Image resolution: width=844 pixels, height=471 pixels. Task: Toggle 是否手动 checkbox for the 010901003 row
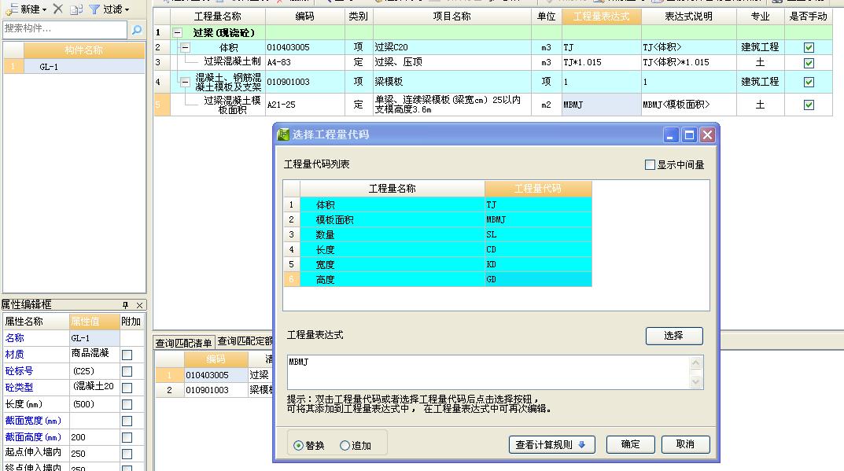coord(809,83)
